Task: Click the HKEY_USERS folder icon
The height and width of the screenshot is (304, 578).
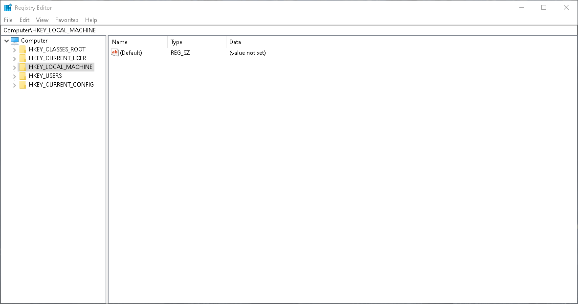Action: pyautogui.click(x=23, y=76)
